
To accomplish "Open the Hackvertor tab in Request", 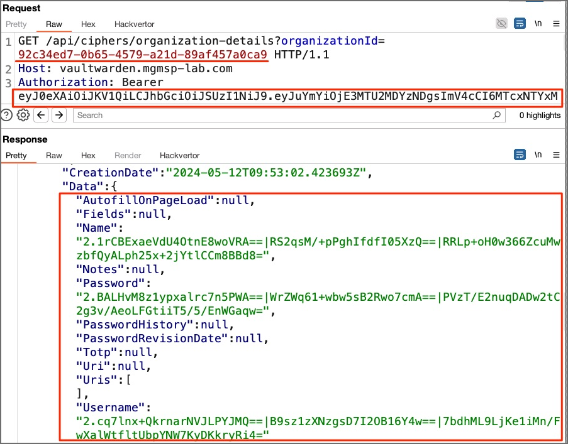I will point(134,24).
